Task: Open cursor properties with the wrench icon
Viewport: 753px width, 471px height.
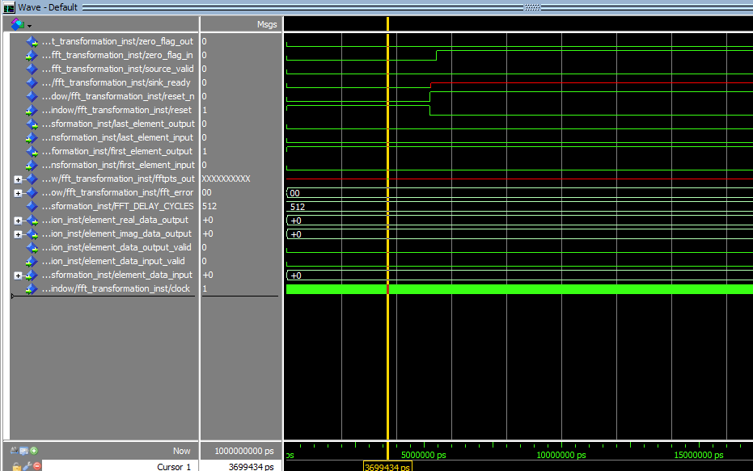Action: (27, 467)
